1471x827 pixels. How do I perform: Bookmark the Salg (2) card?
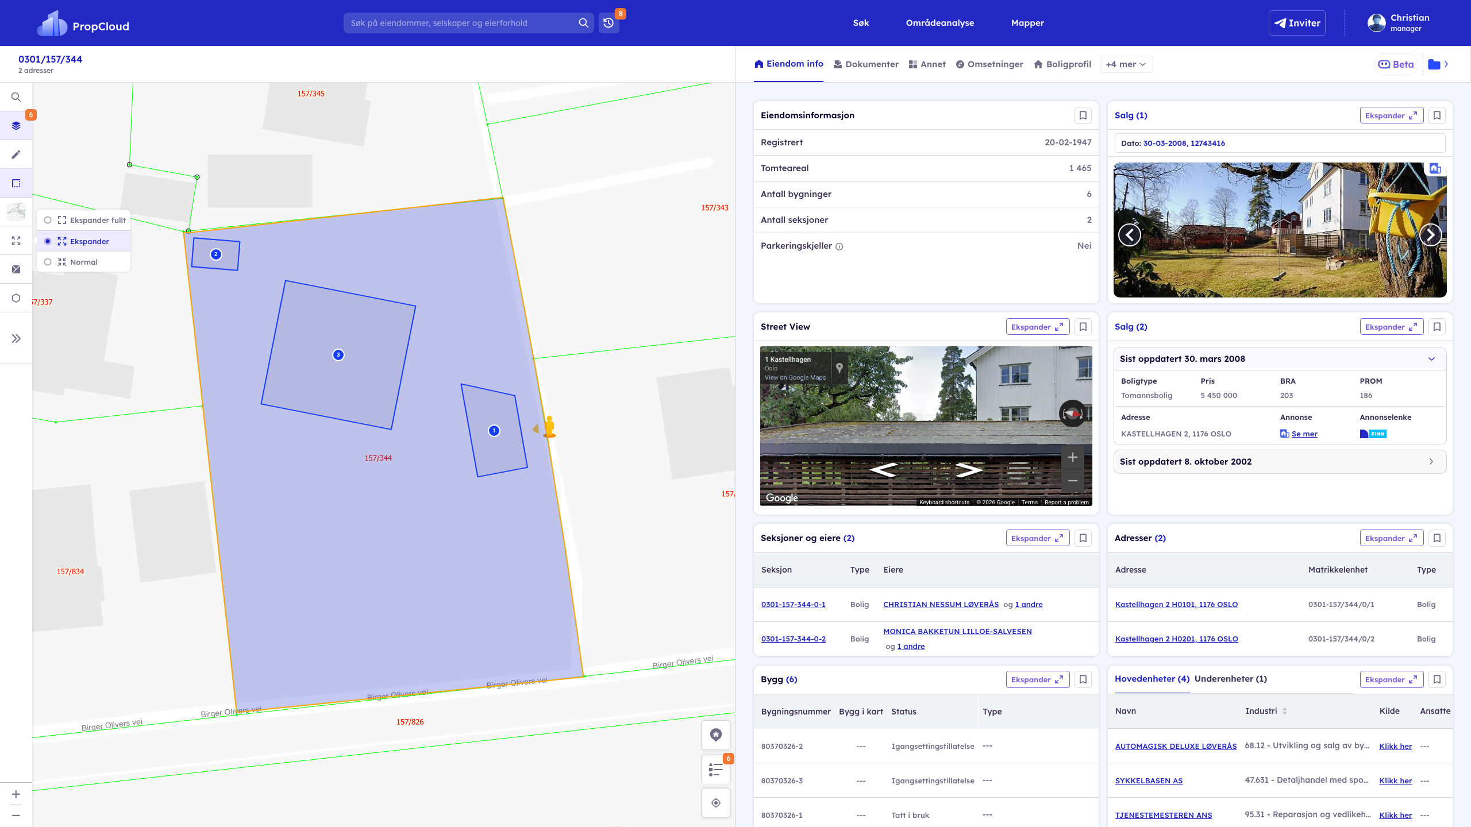[x=1437, y=327]
